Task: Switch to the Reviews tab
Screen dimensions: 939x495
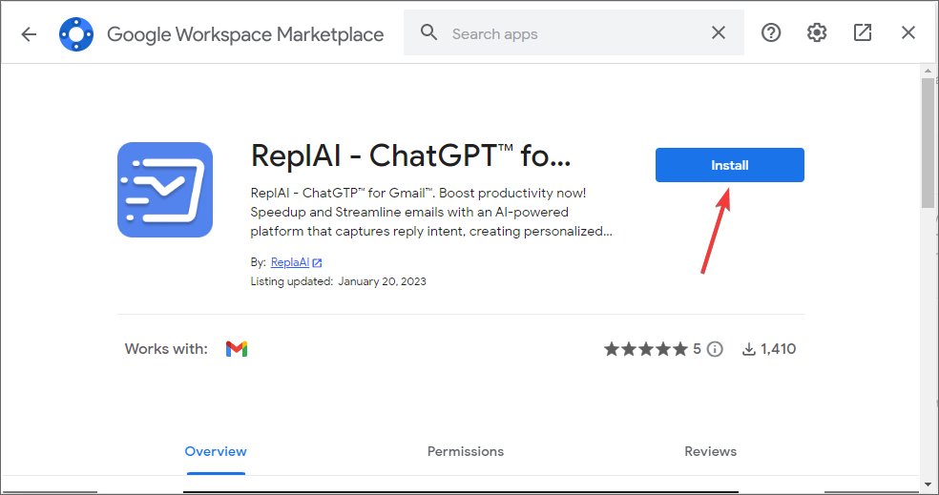Action: pyautogui.click(x=711, y=451)
